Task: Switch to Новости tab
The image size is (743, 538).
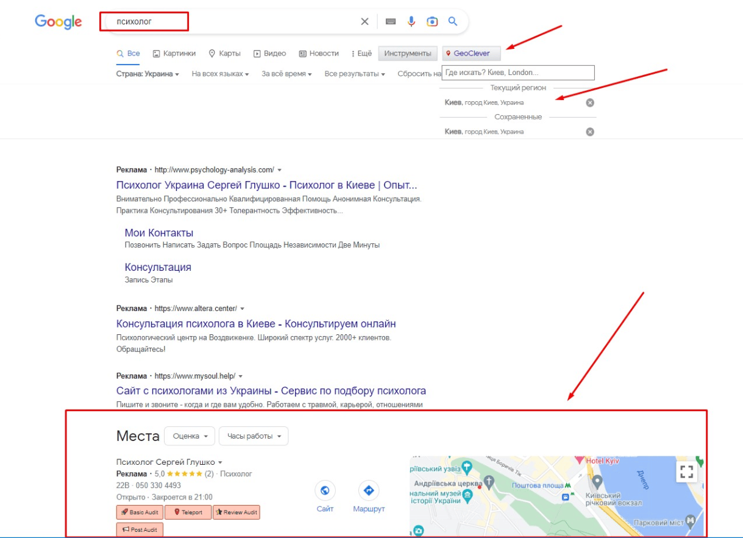Action: click(x=319, y=54)
